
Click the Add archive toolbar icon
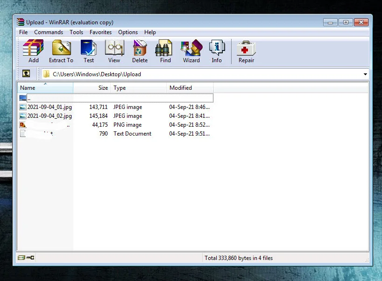point(33,51)
